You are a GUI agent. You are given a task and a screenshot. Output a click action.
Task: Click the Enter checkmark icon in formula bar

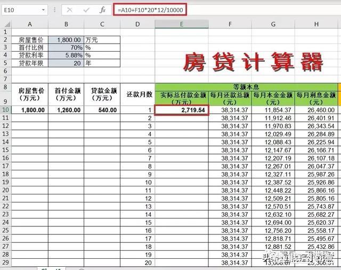point(86,10)
